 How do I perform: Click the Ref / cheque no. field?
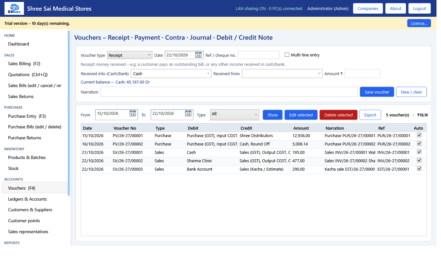[259, 55]
